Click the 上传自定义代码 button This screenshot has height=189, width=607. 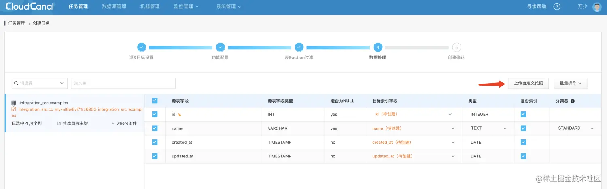coord(528,83)
